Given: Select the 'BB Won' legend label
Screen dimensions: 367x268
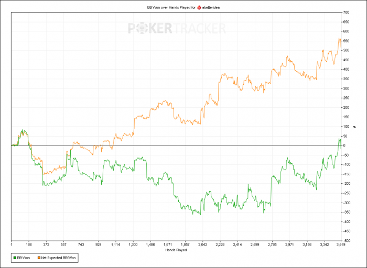Looking at the screenshot, I should (x=24, y=258).
